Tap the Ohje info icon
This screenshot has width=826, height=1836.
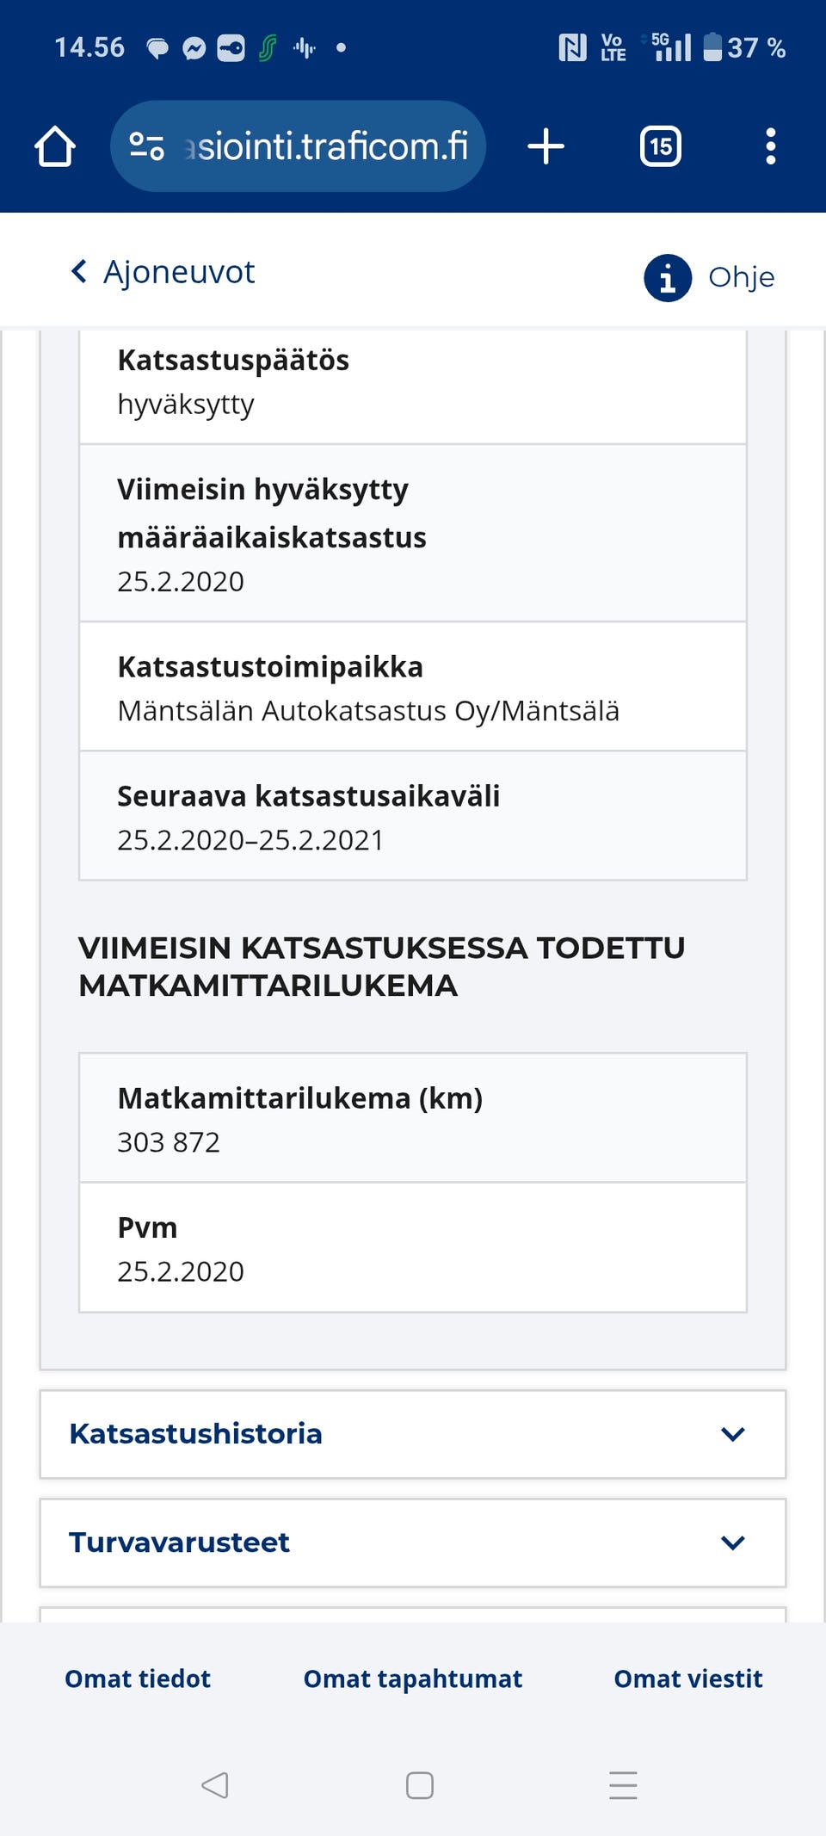coord(667,277)
